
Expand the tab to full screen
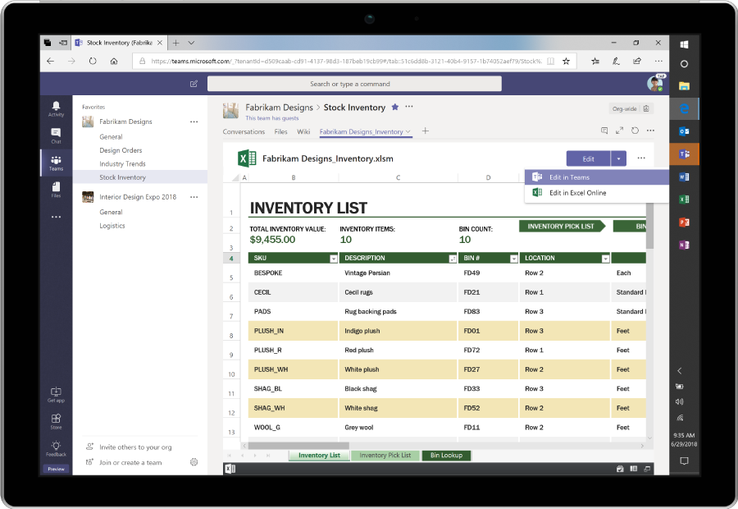click(620, 131)
